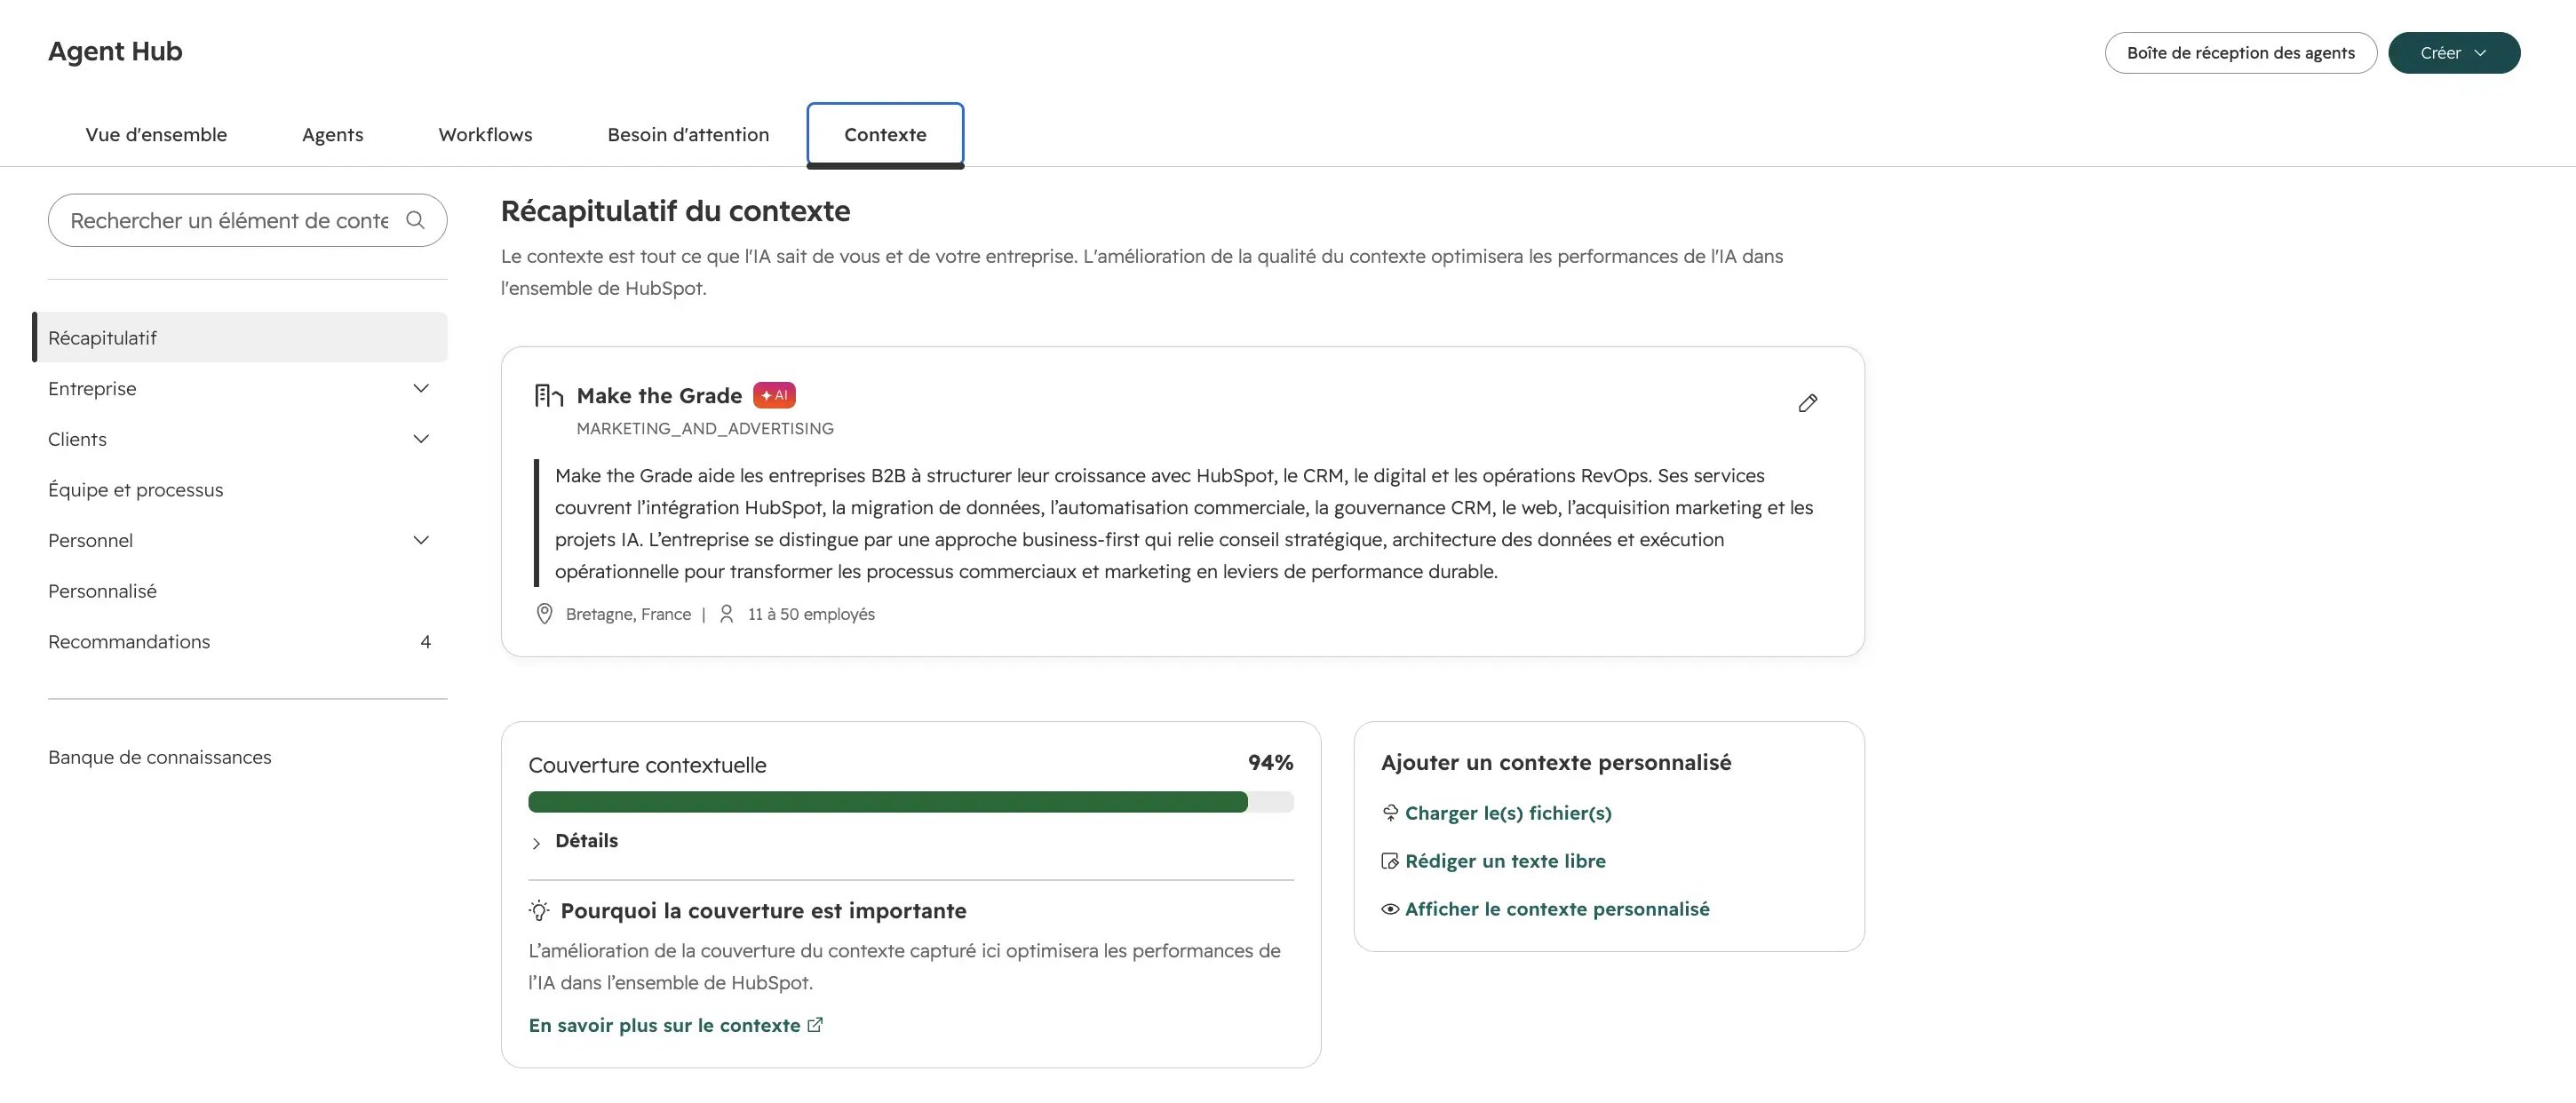Click the Make the Grade company name
This screenshot has height=1103, width=2576.
point(659,396)
